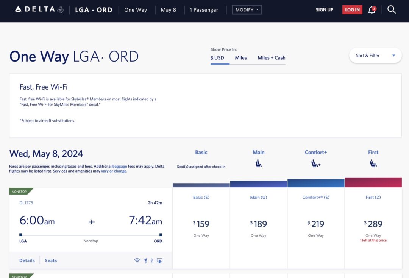Open notifications via the bell icon
The image size is (409, 278).
click(x=372, y=10)
